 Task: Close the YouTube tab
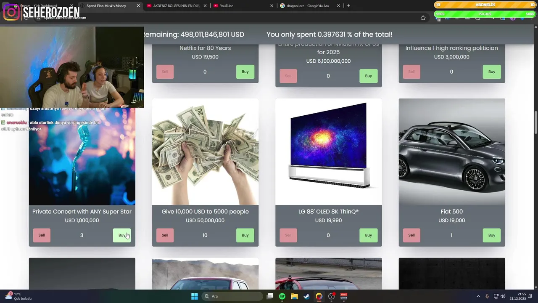[272, 6]
